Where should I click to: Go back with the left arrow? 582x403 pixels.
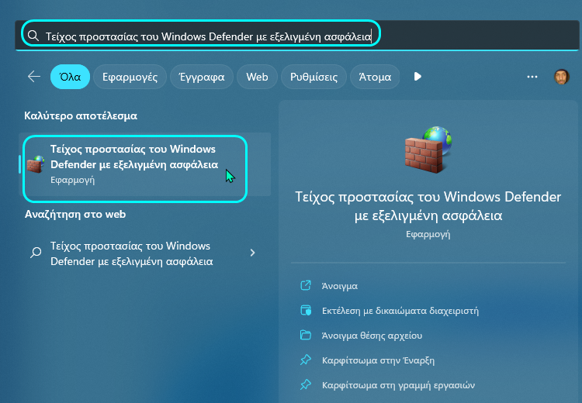34,77
